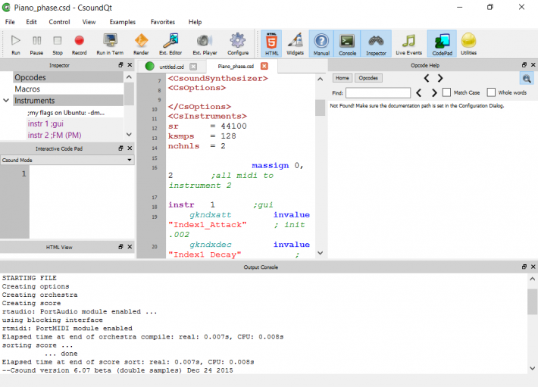Find previous match in Opcode Help
Screen dimensions: 538x387
(x=419, y=93)
